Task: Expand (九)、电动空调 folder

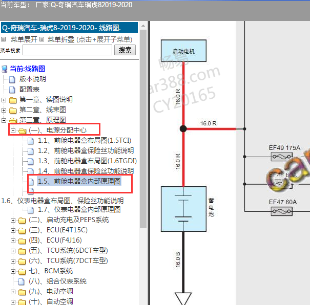Action: coord(13,292)
